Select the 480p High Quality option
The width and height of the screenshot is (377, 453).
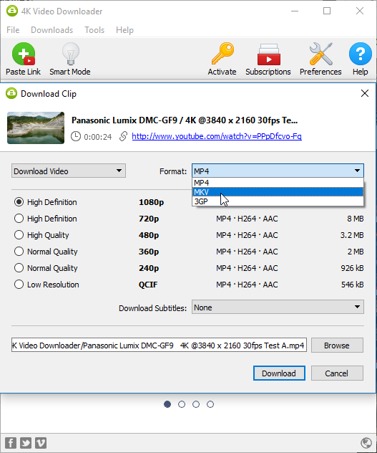(x=19, y=235)
